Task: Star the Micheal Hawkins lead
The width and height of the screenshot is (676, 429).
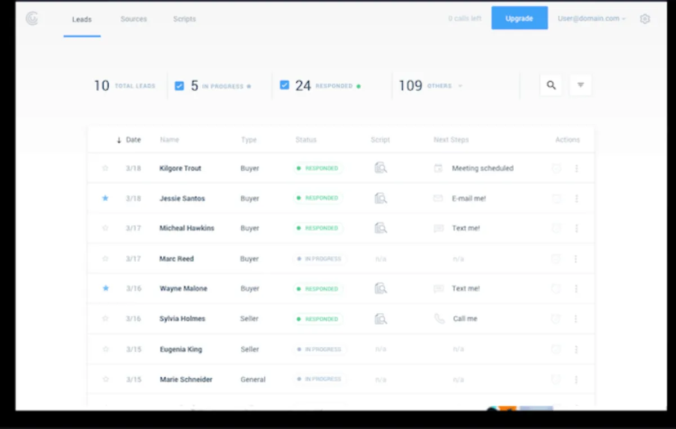Action: click(x=105, y=228)
